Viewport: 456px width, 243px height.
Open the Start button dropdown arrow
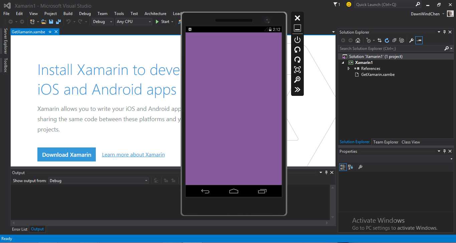tap(172, 22)
